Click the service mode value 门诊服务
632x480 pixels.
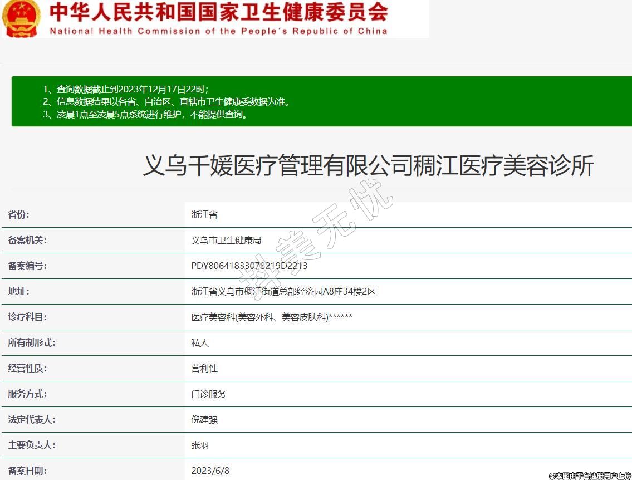tap(209, 394)
